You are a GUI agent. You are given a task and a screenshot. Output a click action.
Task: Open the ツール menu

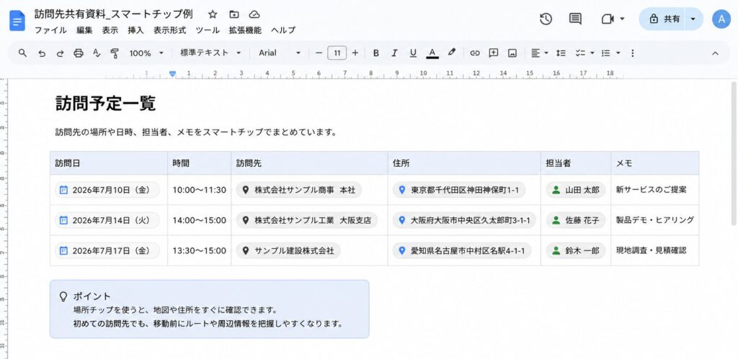click(208, 30)
